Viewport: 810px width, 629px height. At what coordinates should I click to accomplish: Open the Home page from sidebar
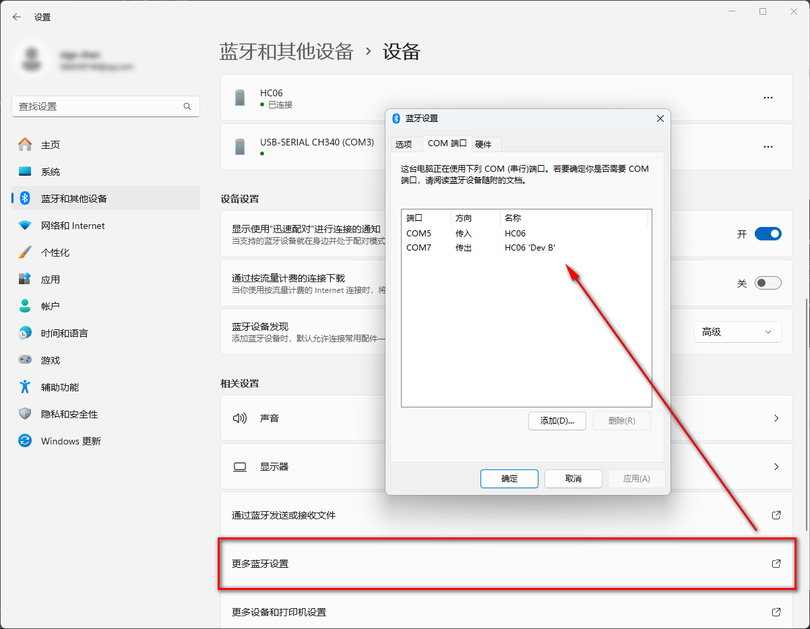click(x=51, y=145)
